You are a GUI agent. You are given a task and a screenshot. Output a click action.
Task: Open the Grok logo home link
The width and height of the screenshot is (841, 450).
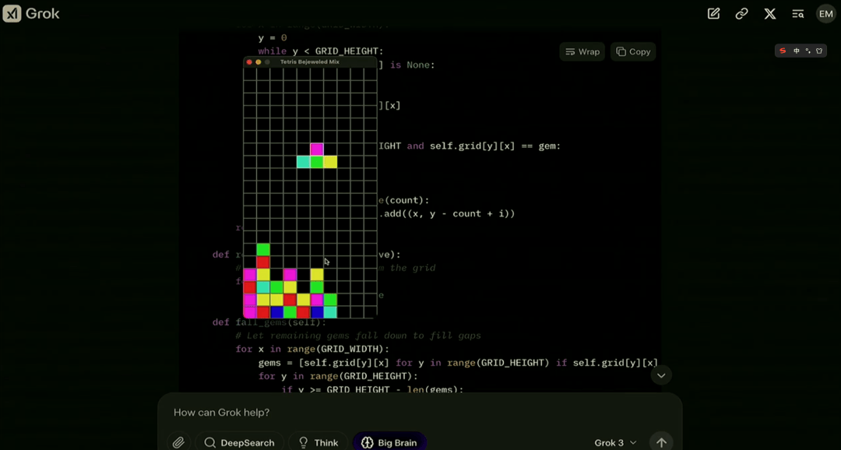pyautogui.click(x=31, y=14)
